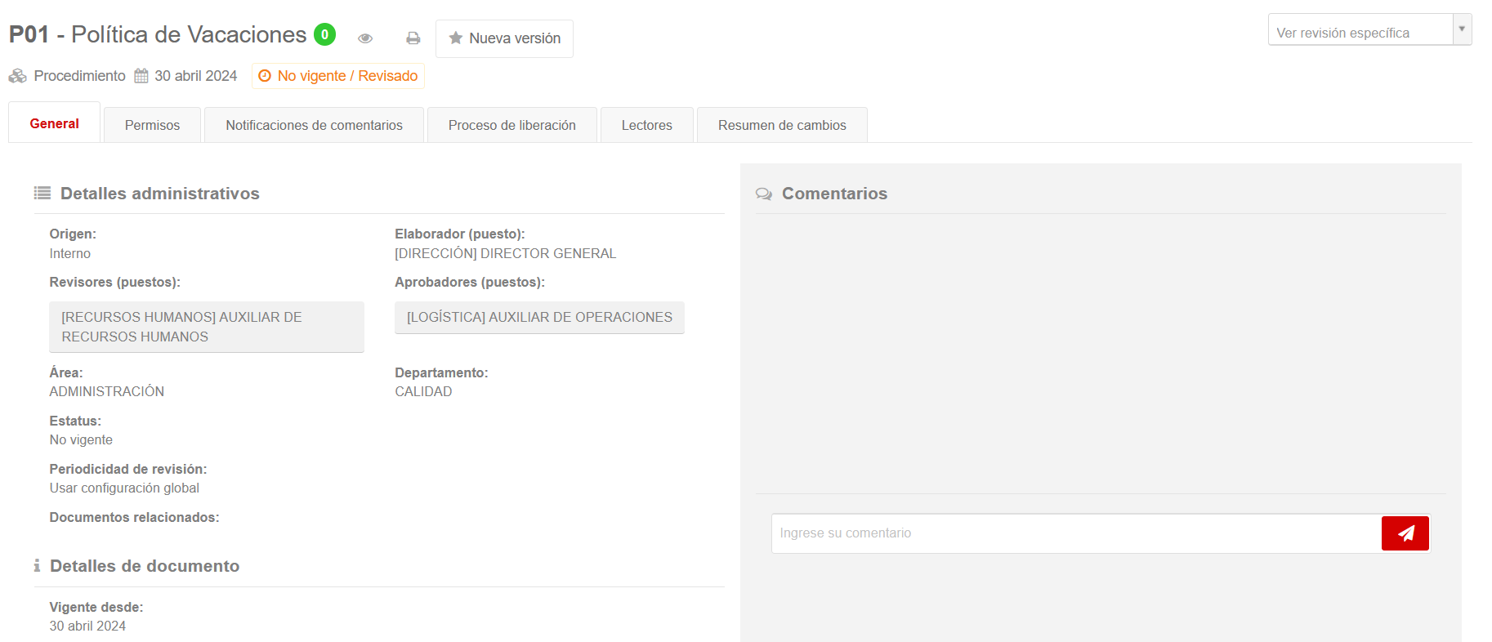Click the No vigente / Revisado status badge
The height and width of the screenshot is (642, 1492).
click(x=338, y=76)
